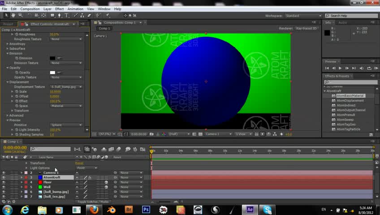Viewport: 380px width, 215px height.
Task: Select the Type text tool
Action: click(x=66, y=15)
